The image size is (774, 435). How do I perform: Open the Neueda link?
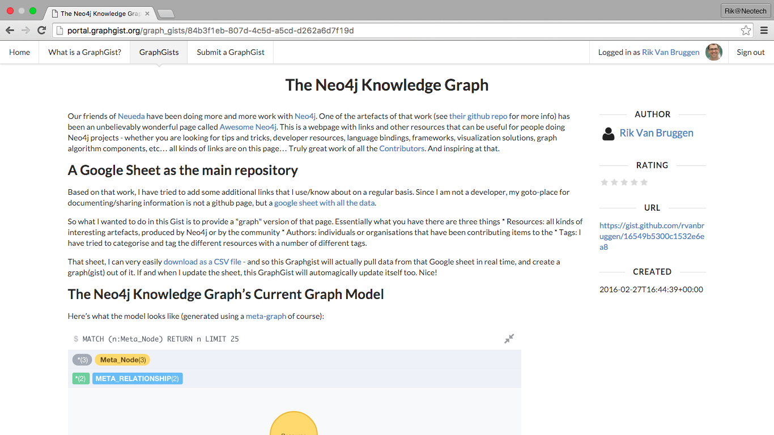pyautogui.click(x=131, y=116)
